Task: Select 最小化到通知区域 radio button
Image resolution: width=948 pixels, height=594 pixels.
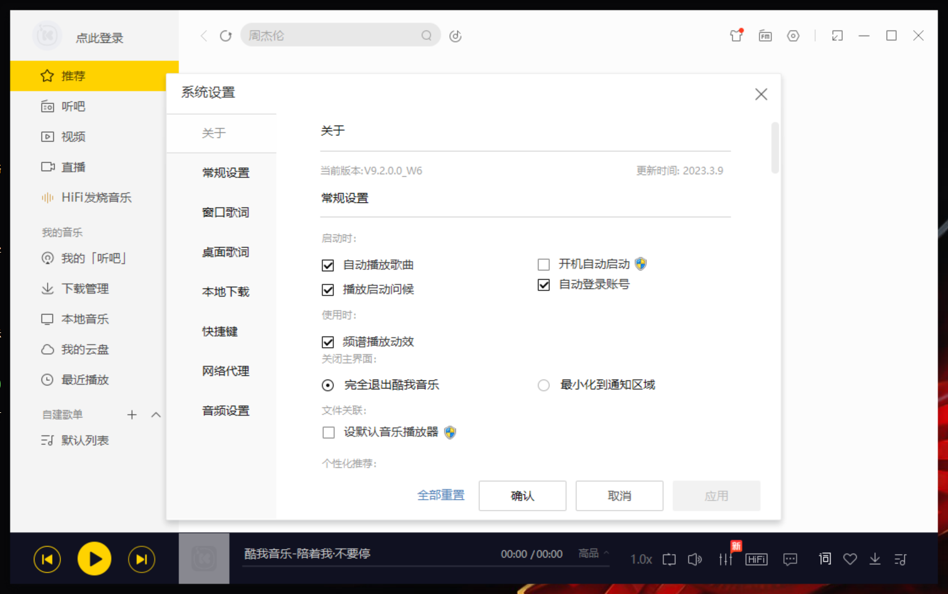Action: coord(544,385)
